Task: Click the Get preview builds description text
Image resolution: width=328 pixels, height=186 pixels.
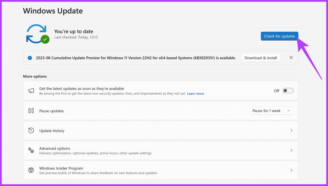Action: pos(98,173)
